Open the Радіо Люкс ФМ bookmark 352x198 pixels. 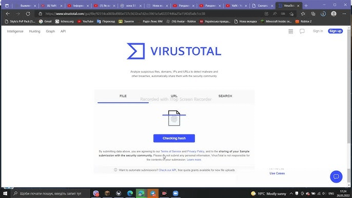coord(150,22)
